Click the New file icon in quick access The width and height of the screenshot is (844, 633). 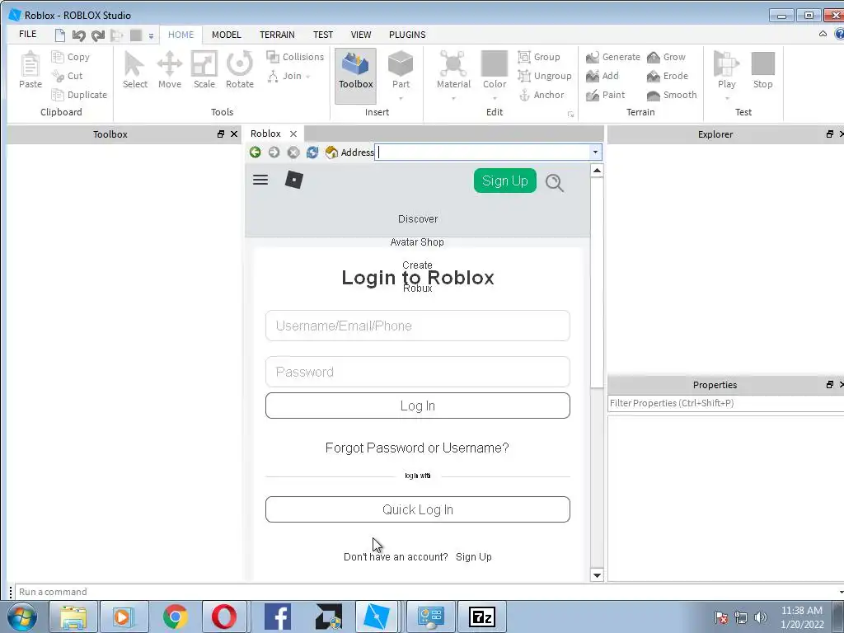(x=59, y=35)
